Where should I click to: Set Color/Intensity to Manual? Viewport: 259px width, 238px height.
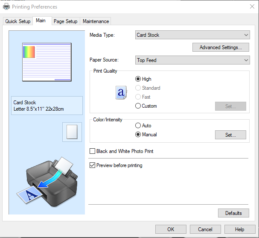[146, 135]
